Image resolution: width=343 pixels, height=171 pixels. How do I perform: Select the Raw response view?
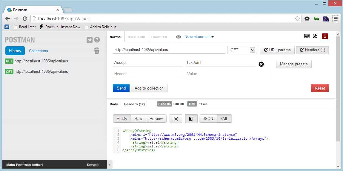[138, 118]
